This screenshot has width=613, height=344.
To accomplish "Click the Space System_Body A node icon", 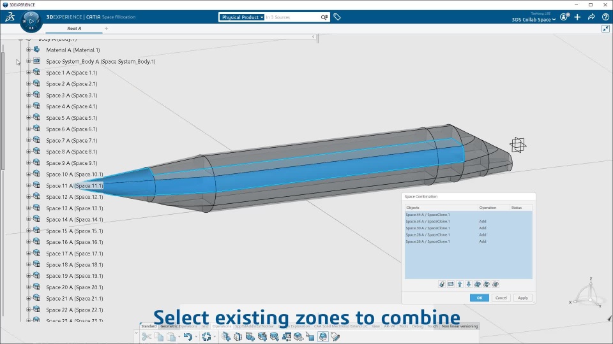I will pyautogui.click(x=36, y=61).
